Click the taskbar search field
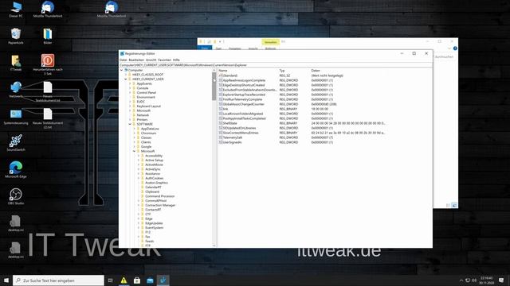This screenshot has height=286, width=510. pos(58,280)
